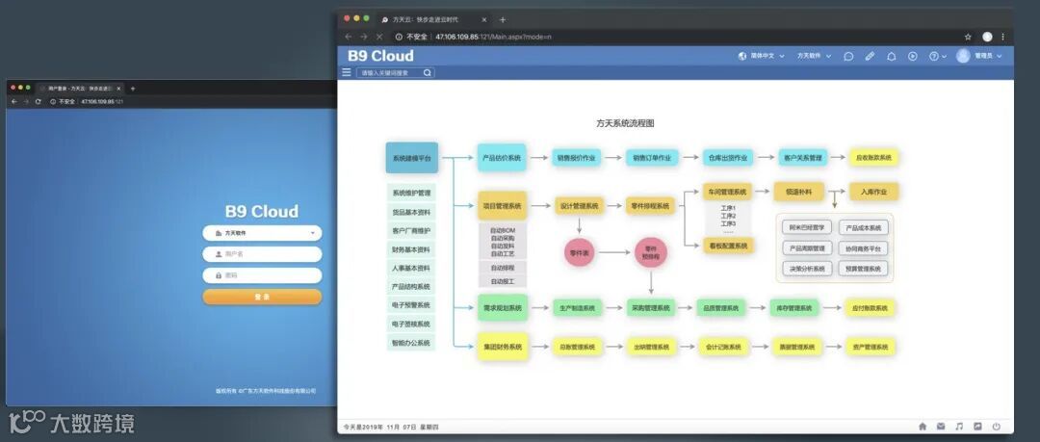Click the keyword search box in B9 Cloud
Viewport: 1040px width, 442px height.
[396, 73]
